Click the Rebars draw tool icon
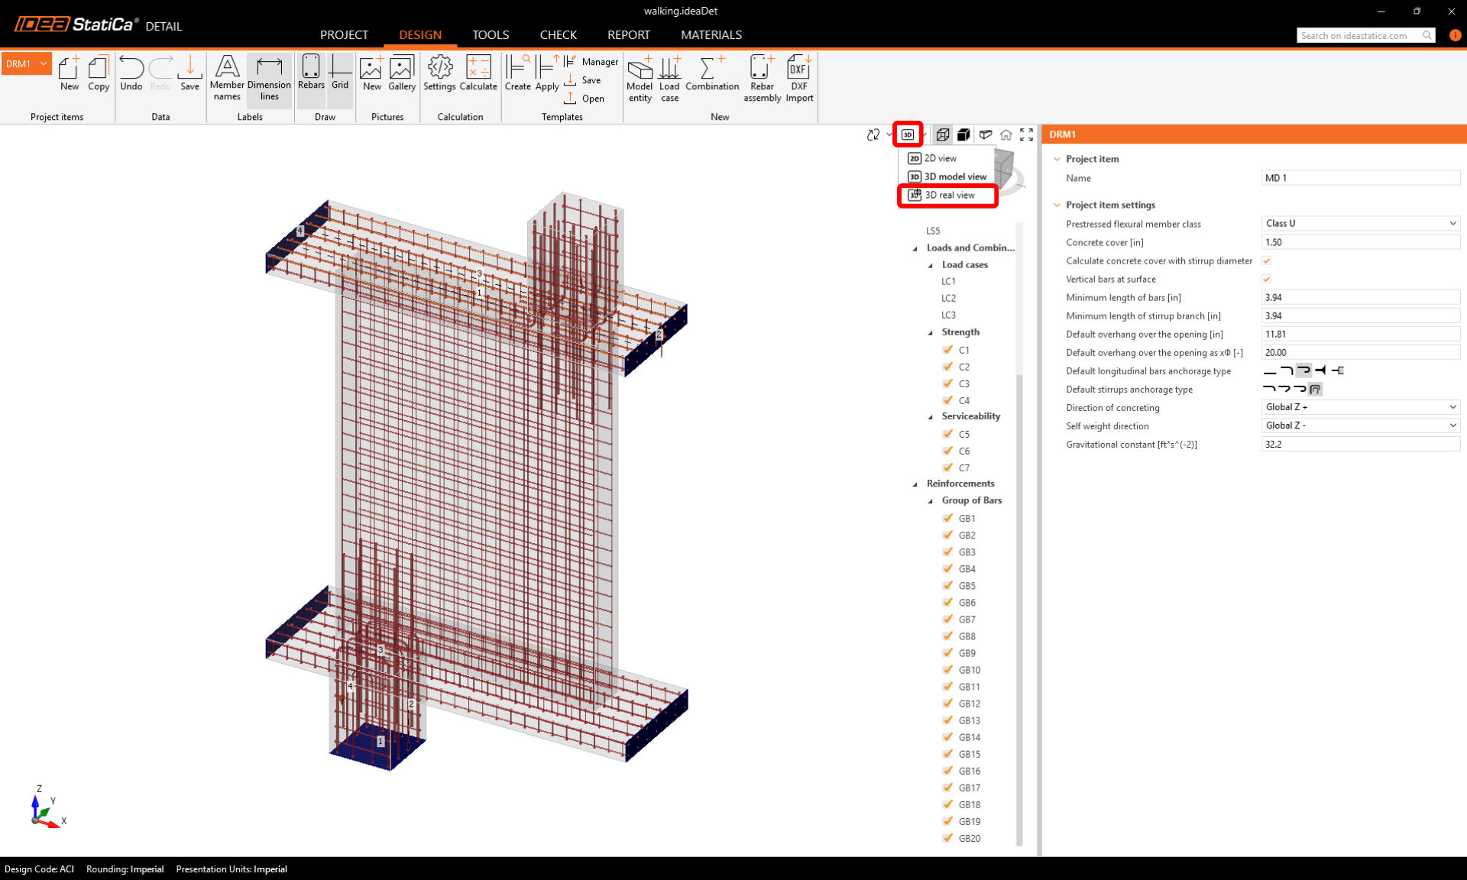The width and height of the screenshot is (1467, 880). (311, 73)
